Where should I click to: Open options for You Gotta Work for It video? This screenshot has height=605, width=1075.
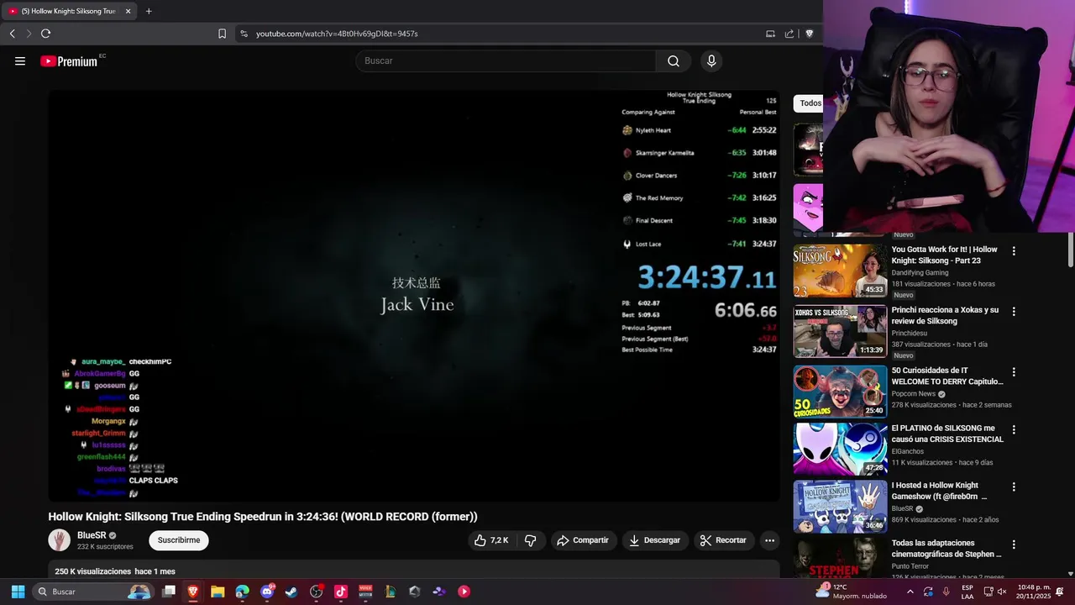(x=1014, y=251)
